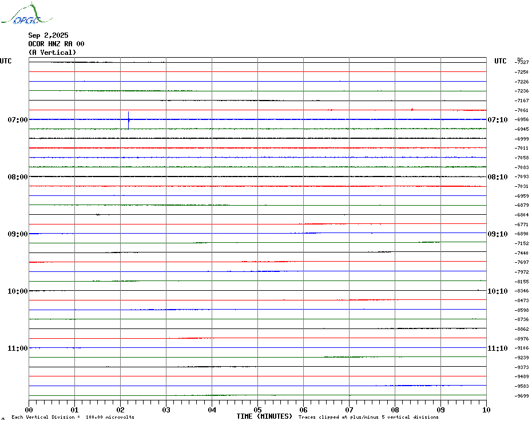
Task: Click the DC value "-8736"
Action: click(x=522, y=319)
